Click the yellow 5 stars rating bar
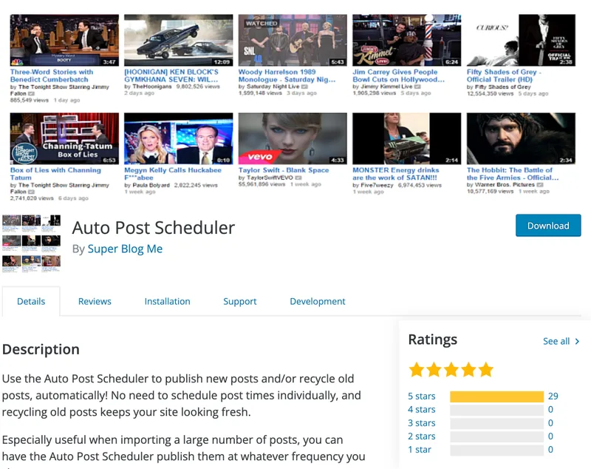 pyautogui.click(x=496, y=397)
